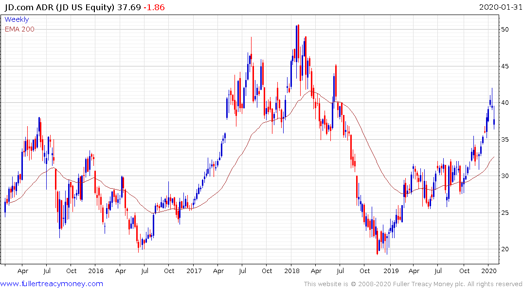Select the 2017 year label on the time axis
The image size is (523, 291).
coord(194,271)
